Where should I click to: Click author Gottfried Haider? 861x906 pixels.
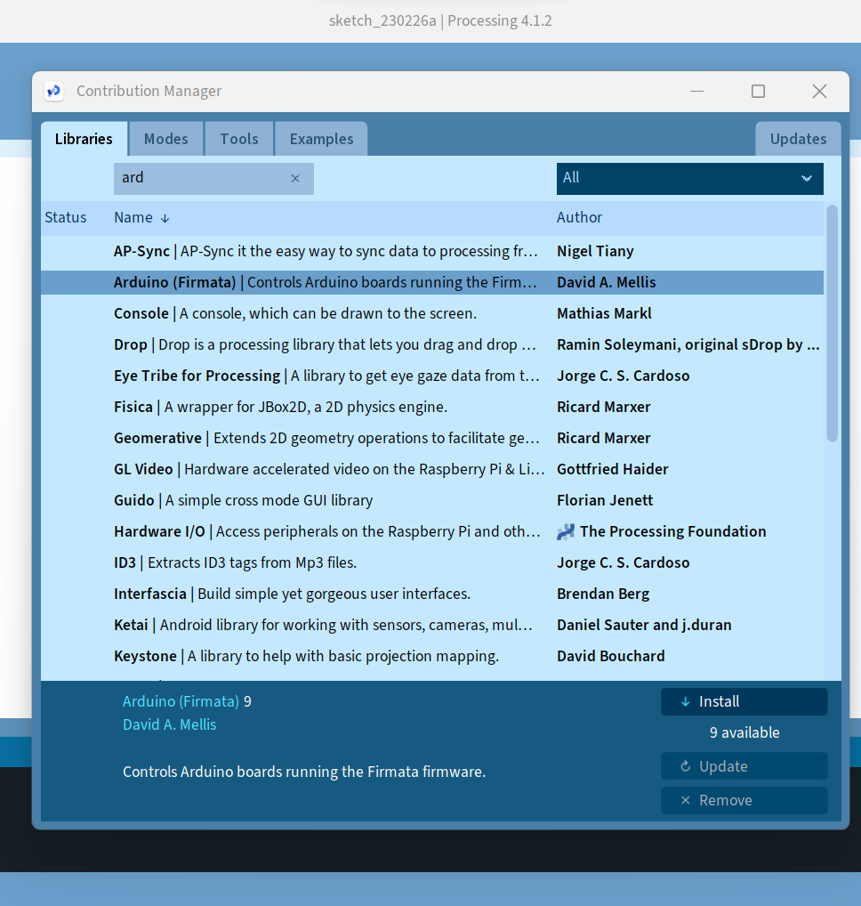(x=613, y=470)
